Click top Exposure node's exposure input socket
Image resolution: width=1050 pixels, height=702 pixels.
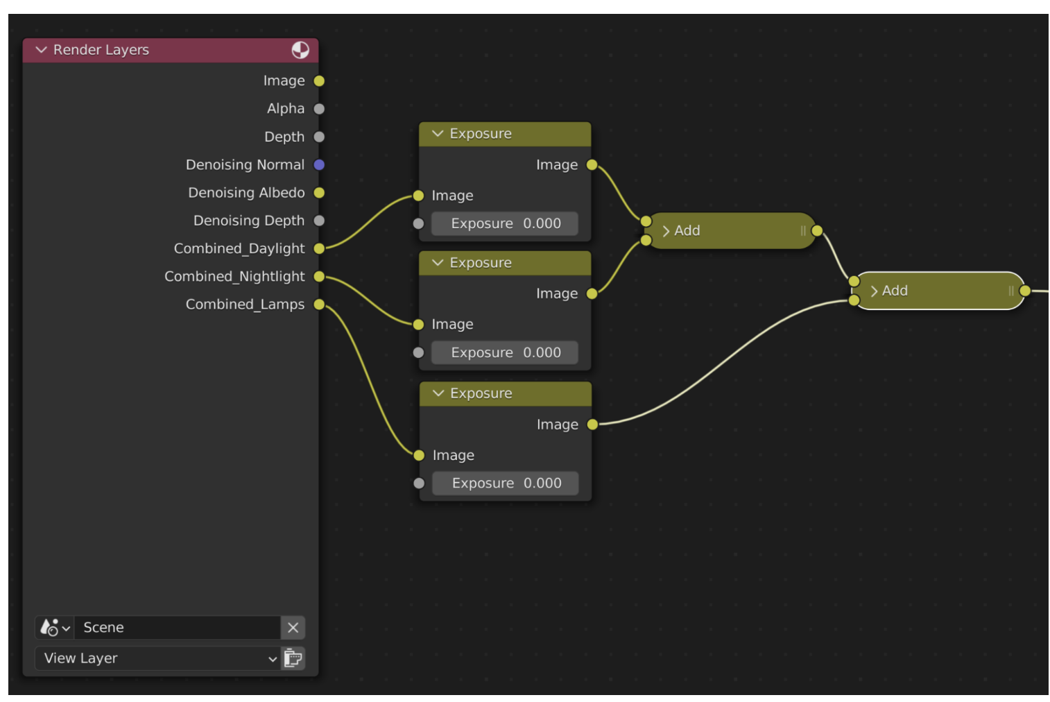tap(418, 223)
